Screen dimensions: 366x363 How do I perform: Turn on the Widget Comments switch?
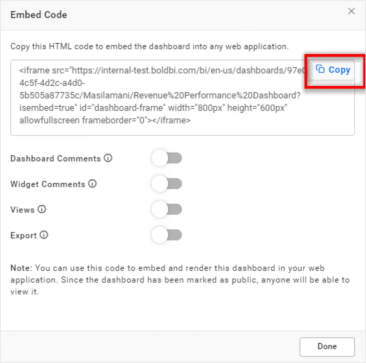(x=167, y=184)
